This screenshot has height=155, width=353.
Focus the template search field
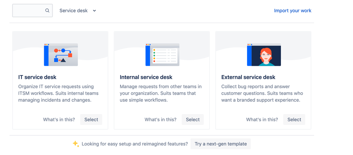[33, 11]
